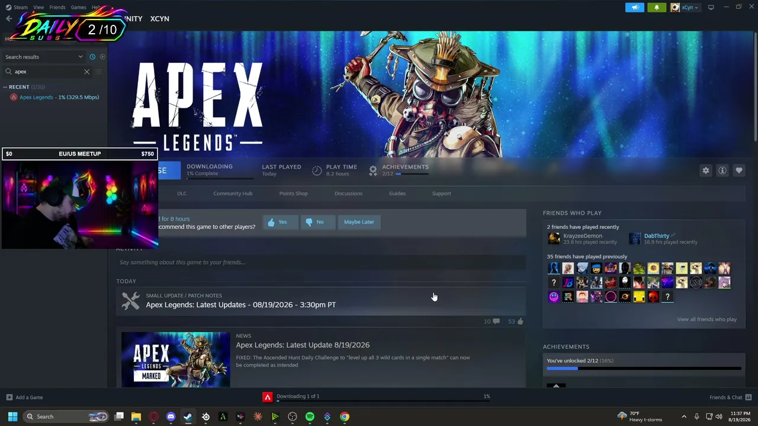Toggle sort by recent clock icon
This screenshot has height=426, width=758.
92,57
